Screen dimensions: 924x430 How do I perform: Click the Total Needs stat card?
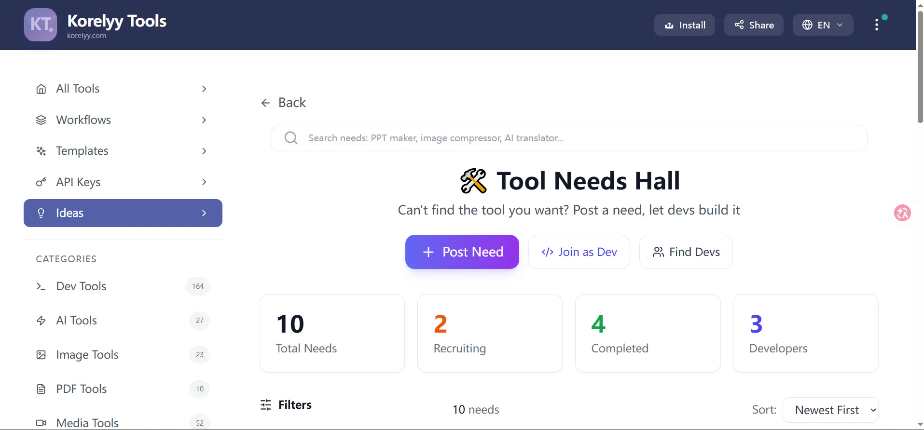click(x=332, y=334)
